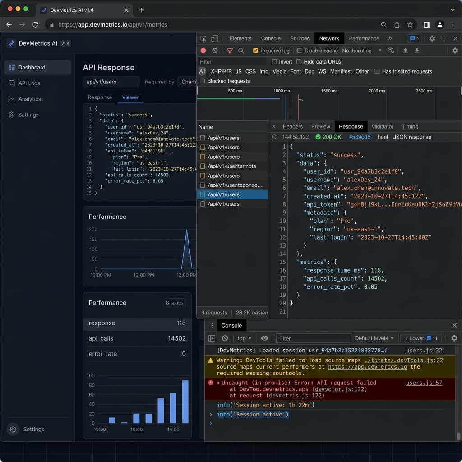
Task: Check Hide data URLs
Action: pyautogui.click(x=299, y=61)
